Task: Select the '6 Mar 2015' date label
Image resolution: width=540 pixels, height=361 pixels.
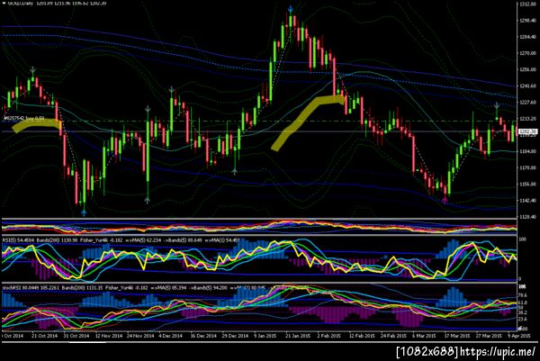Action: click(x=424, y=336)
